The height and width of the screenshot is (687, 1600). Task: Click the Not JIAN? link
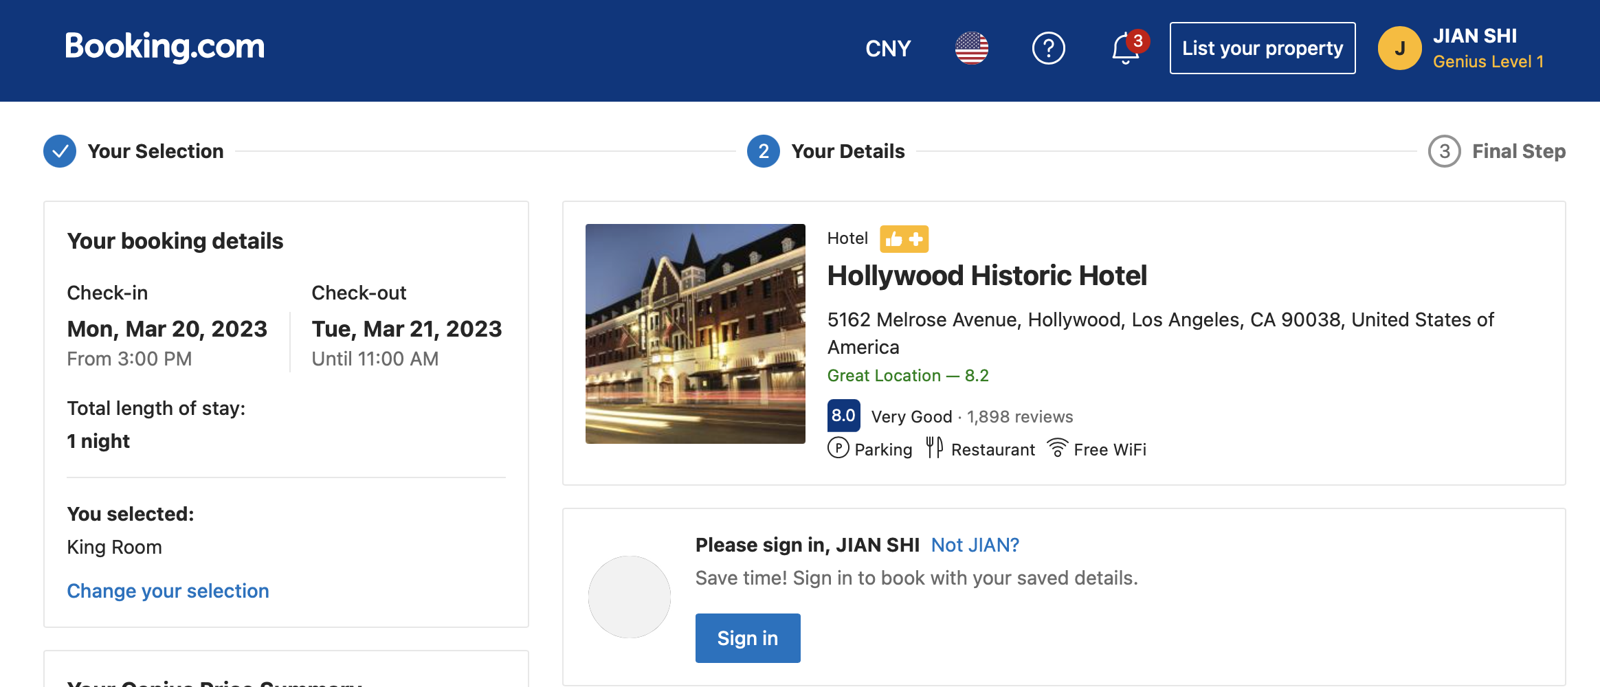pos(975,545)
